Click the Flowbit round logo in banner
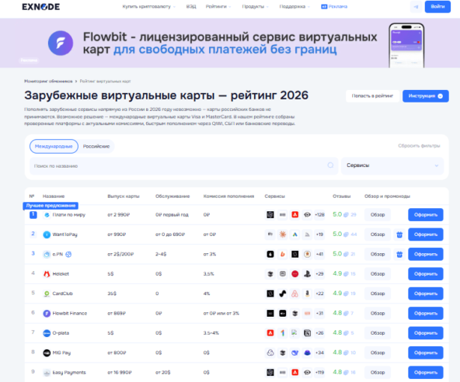Screen dimensions: 460x382 [61, 43]
